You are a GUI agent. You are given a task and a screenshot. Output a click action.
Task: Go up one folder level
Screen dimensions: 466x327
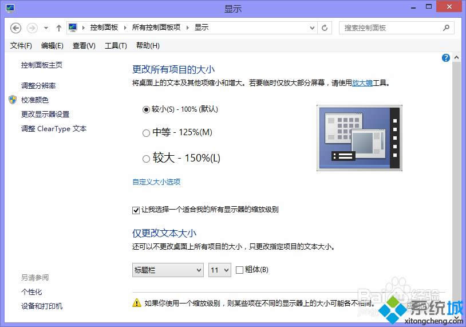[x=59, y=28]
